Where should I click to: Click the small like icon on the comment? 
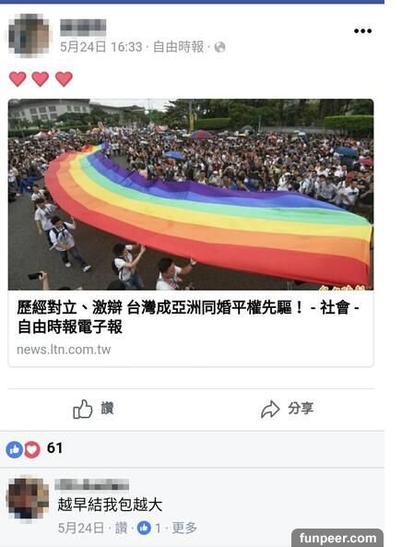(144, 528)
